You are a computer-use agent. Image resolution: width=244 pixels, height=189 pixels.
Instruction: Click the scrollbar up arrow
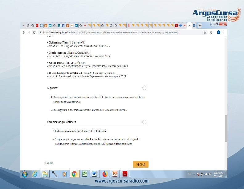pos(226,38)
